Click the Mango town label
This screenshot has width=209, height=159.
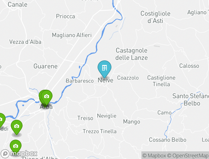click(132, 122)
